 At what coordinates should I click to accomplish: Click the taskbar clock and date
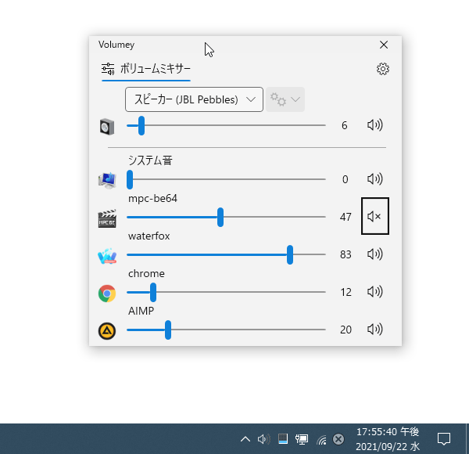tap(388, 439)
